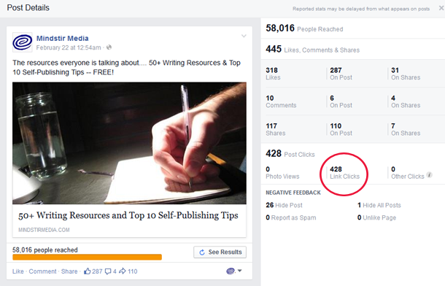Click the globe public-visibility icon
445x286 pixels.
click(x=109, y=47)
